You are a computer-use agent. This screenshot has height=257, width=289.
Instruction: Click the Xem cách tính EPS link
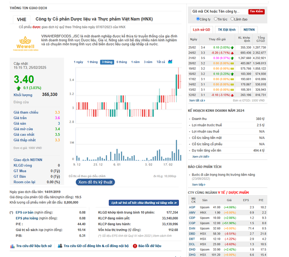pyautogui.click(x=162, y=236)
